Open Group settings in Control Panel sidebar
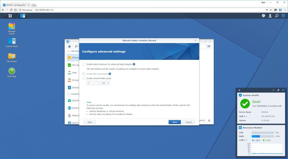The image size is (288, 159). [73, 80]
